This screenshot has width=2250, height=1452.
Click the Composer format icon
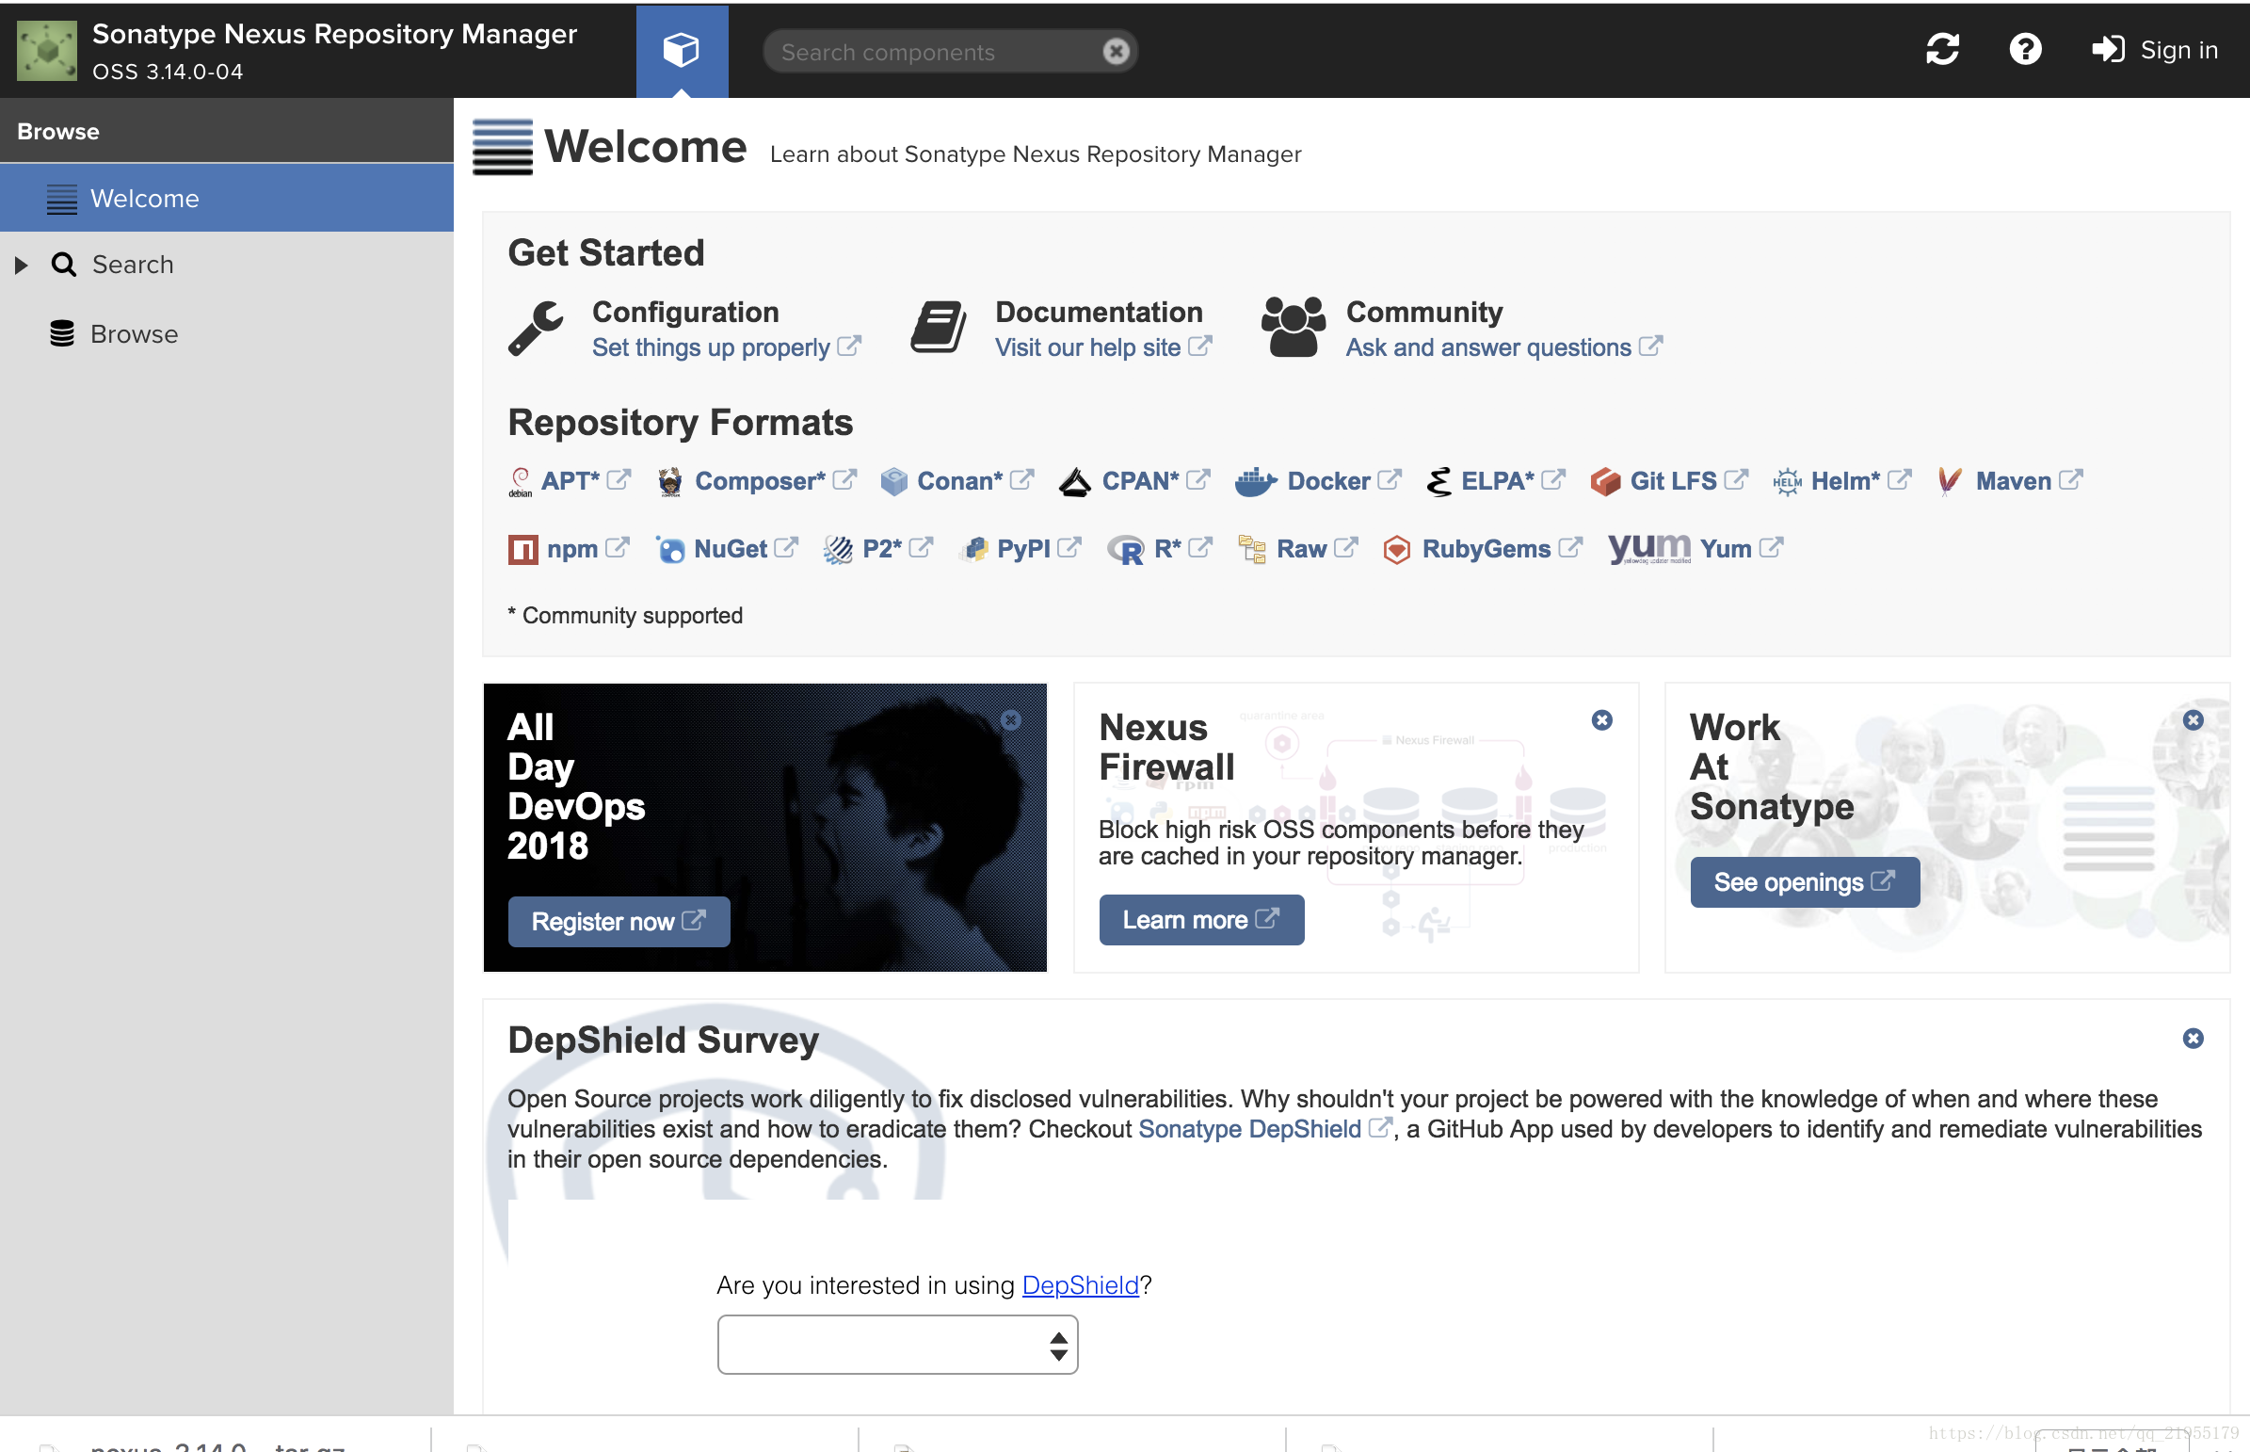pos(670,482)
